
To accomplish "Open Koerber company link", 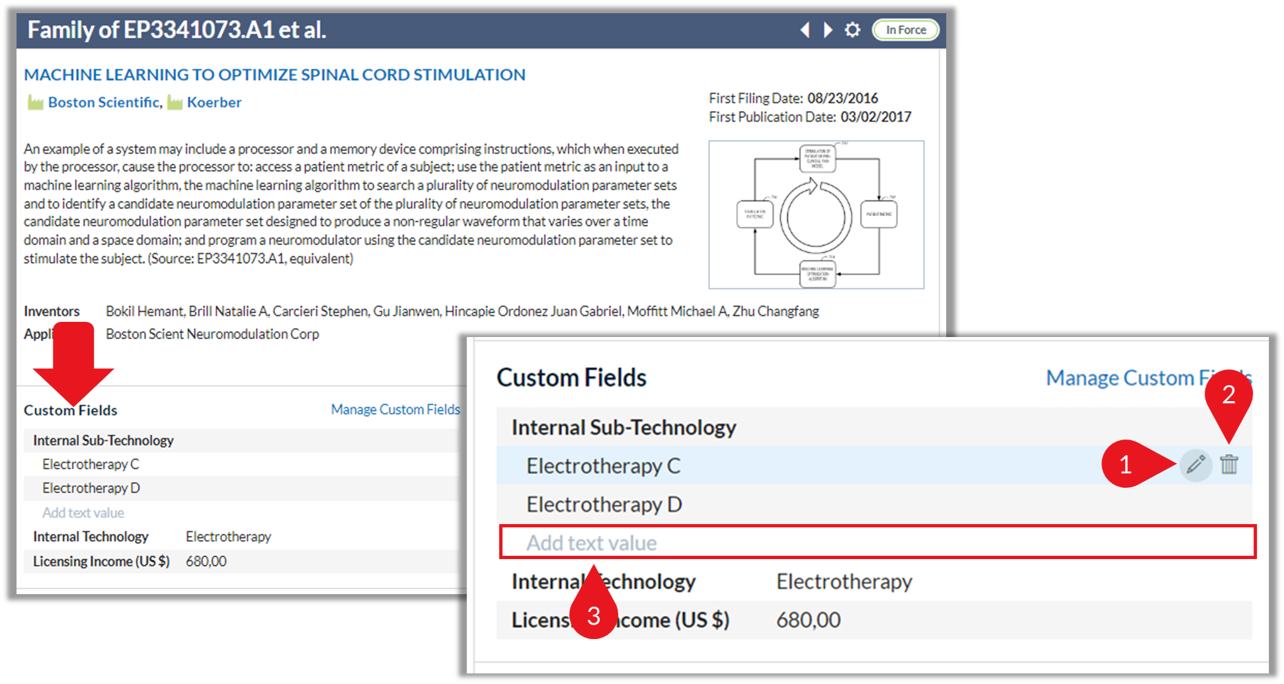I will [x=214, y=102].
